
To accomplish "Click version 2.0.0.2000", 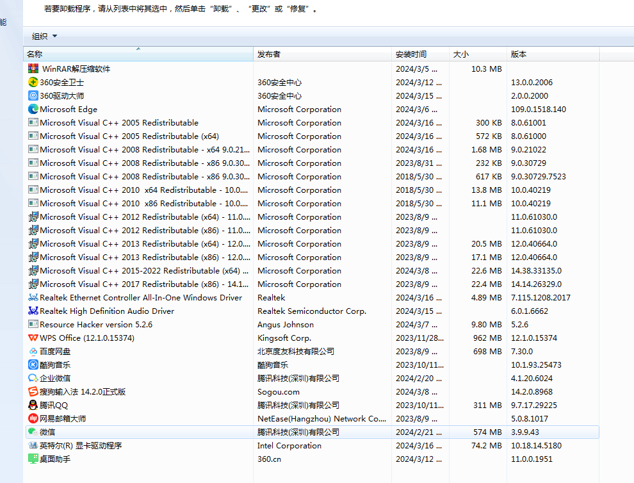I will [530, 96].
